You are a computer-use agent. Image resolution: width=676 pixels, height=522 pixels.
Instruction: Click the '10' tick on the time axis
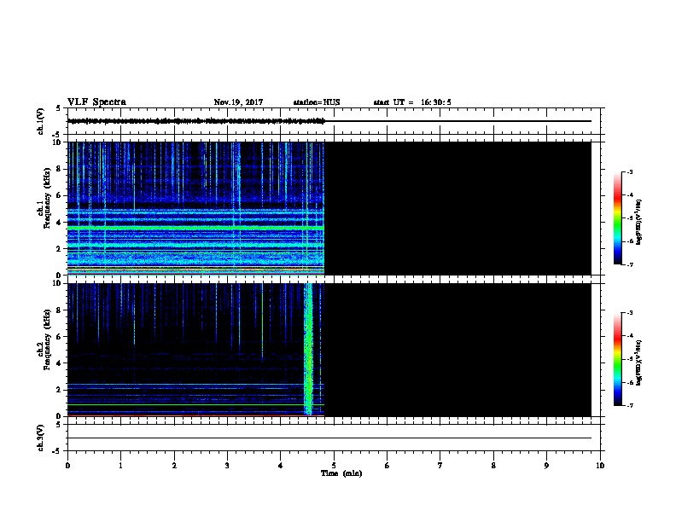600,465
